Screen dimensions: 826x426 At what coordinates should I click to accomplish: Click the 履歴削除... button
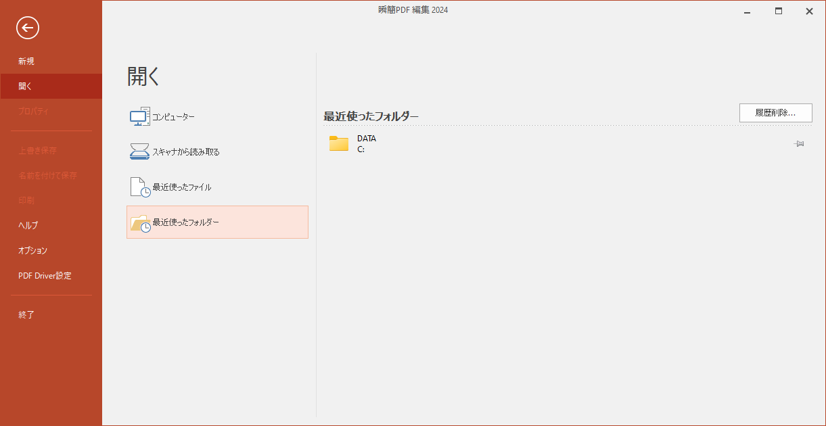[x=775, y=113]
